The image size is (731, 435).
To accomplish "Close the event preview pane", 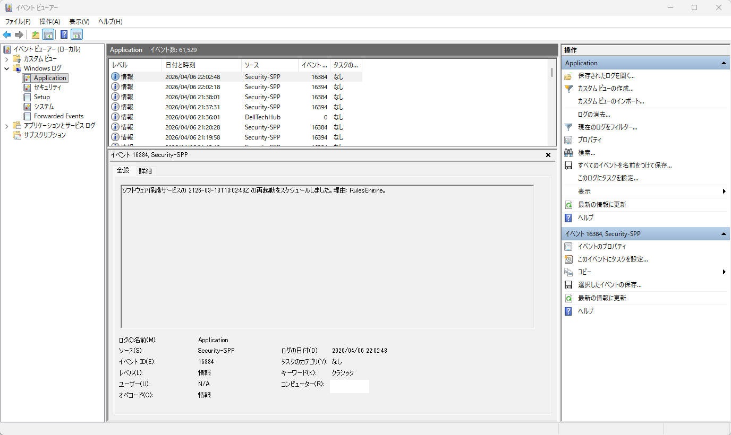I will 548,155.
